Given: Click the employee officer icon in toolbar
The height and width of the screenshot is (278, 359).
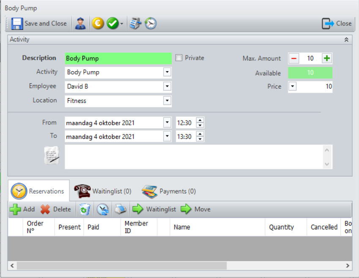Looking at the screenshot, I should tap(80, 24).
